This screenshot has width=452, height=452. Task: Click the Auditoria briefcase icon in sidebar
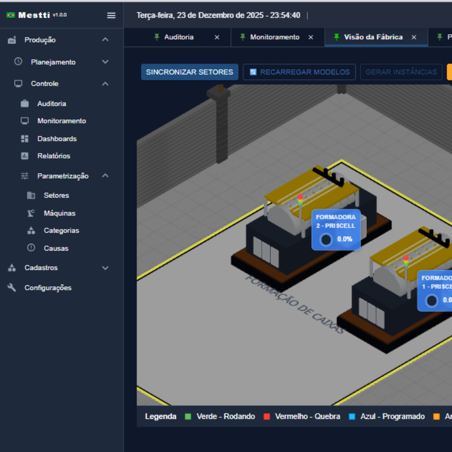pyautogui.click(x=25, y=104)
